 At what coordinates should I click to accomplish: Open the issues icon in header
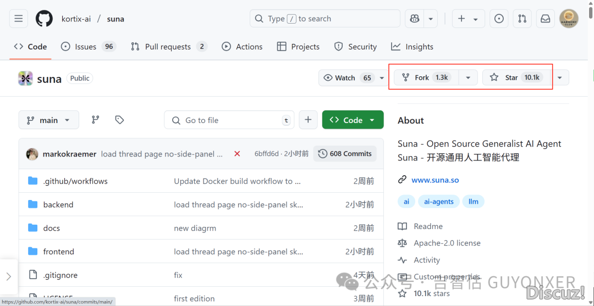click(x=499, y=19)
